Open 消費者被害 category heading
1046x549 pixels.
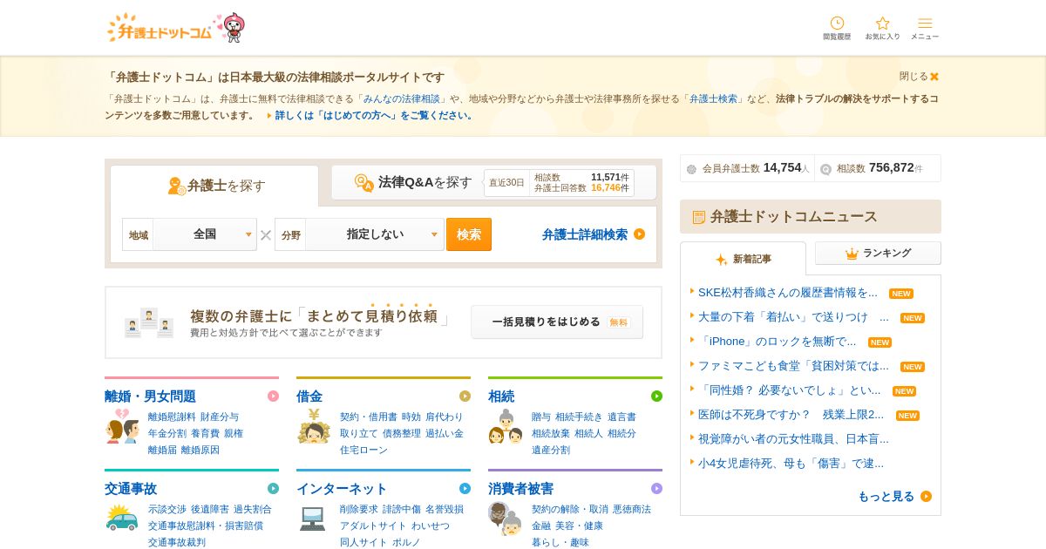click(520, 489)
